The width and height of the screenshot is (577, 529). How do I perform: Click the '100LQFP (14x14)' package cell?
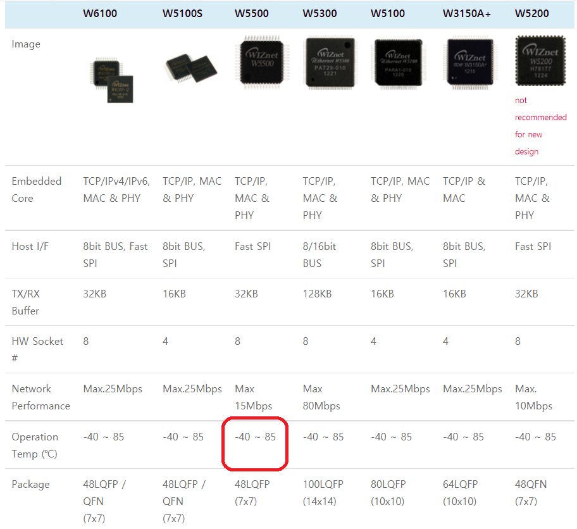[x=323, y=493]
